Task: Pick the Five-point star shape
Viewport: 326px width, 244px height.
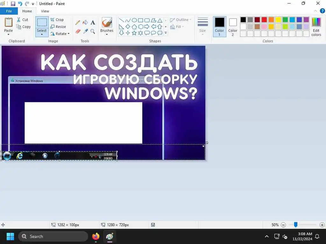Action: tap(134, 33)
